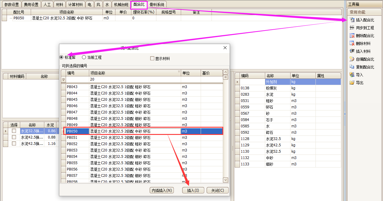
Task: Expand the PB050 tree row
Action: click(11, 18)
